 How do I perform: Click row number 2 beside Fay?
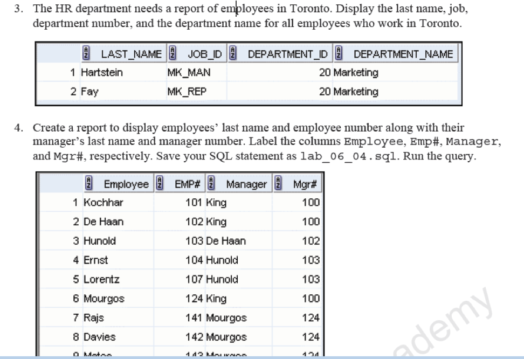pos(73,92)
